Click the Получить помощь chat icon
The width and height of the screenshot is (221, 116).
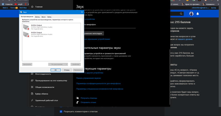click(x=77, y=98)
